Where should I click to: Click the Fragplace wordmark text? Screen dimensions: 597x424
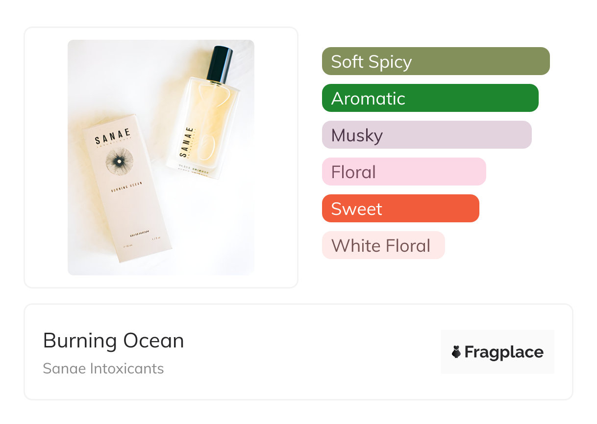[x=504, y=352]
